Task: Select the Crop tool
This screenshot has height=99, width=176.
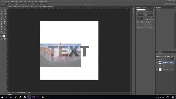Action: point(2,14)
